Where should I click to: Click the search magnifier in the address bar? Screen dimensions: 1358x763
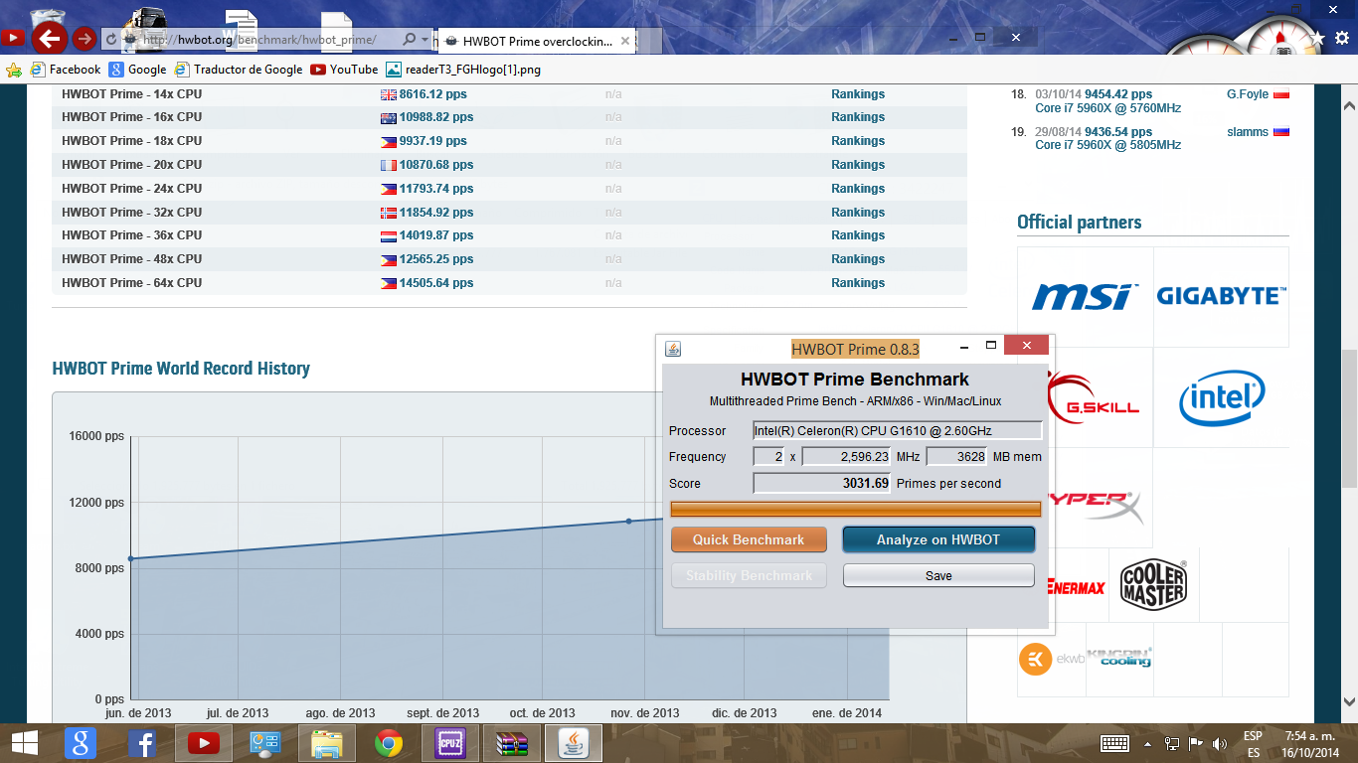pos(409,40)
